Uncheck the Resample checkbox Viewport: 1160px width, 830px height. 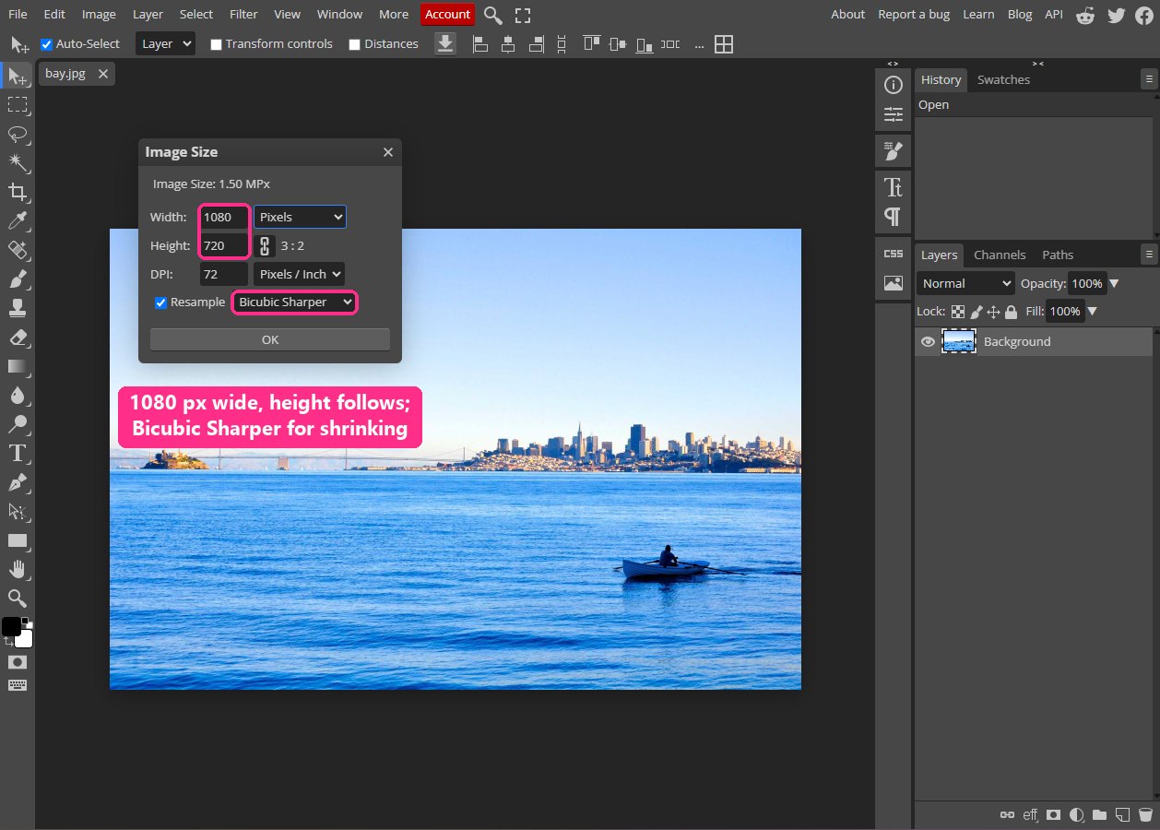[x=160, y=302]
